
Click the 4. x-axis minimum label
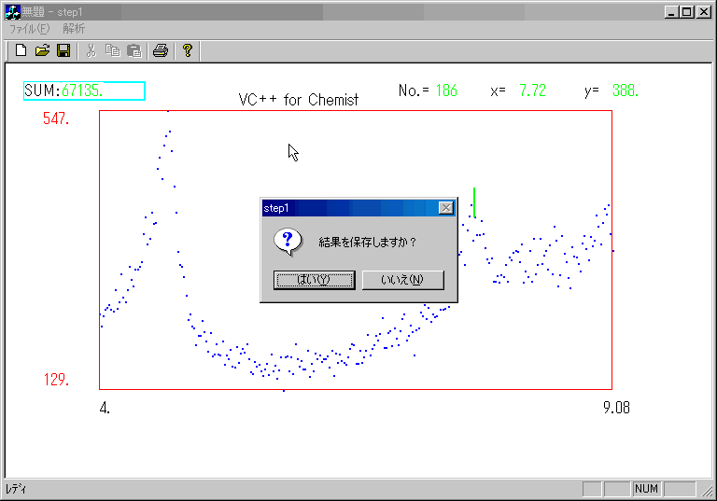coord(105,408)
